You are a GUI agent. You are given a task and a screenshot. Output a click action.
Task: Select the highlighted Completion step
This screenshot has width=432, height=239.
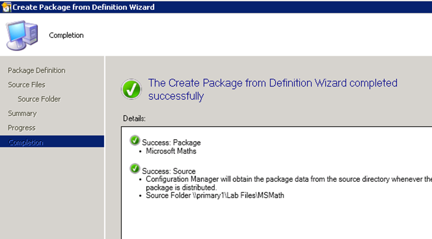coord(52,142)
